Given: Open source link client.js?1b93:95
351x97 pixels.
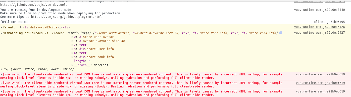Looking at the screenshot, I should 329,22.
